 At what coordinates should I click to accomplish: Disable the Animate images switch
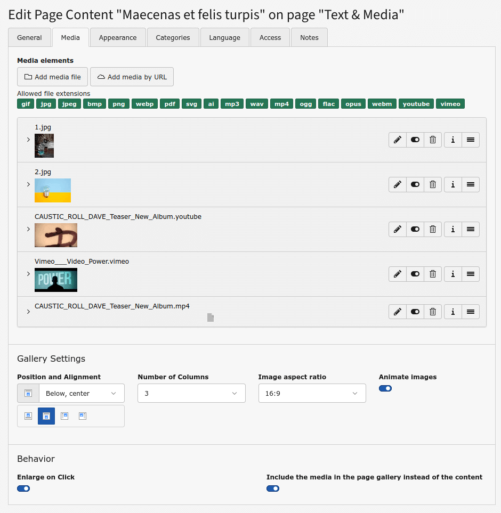(385, 388)
